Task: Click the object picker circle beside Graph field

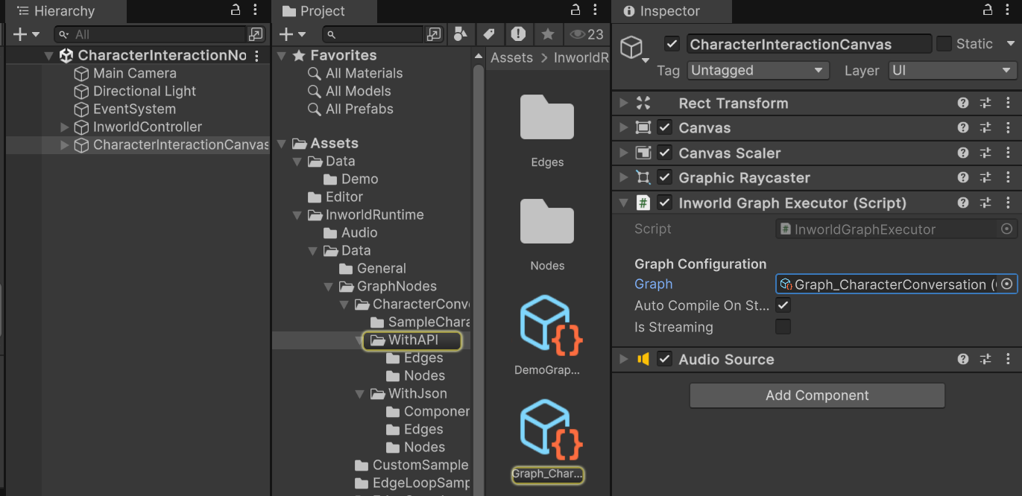Action: click(x=1007, y=284)
